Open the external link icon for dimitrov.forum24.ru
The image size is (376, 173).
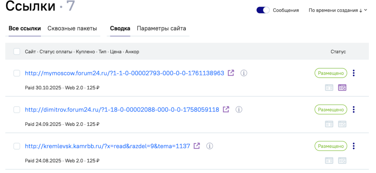click(226, 109)
